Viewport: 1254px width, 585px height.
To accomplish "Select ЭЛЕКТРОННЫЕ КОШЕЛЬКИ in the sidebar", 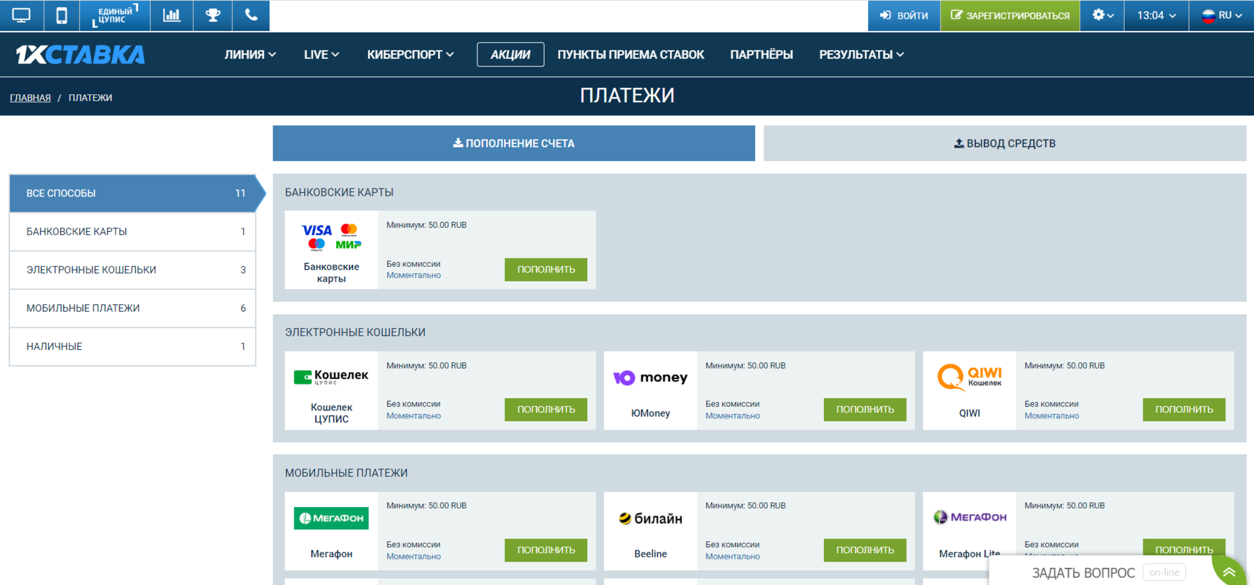I will pos(132,270).
